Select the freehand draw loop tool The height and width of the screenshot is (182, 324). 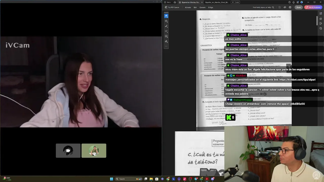166,31
